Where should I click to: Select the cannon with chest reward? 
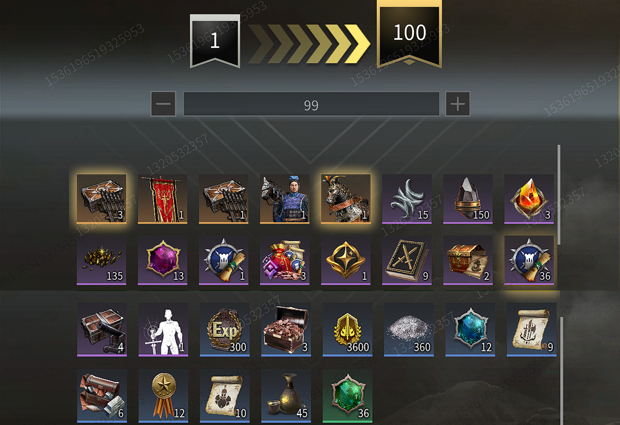(102, 330)
